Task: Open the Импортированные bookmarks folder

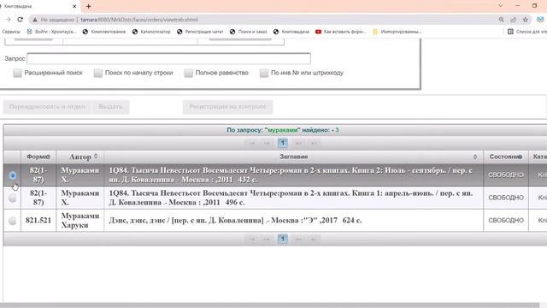Action: [397, 32]
